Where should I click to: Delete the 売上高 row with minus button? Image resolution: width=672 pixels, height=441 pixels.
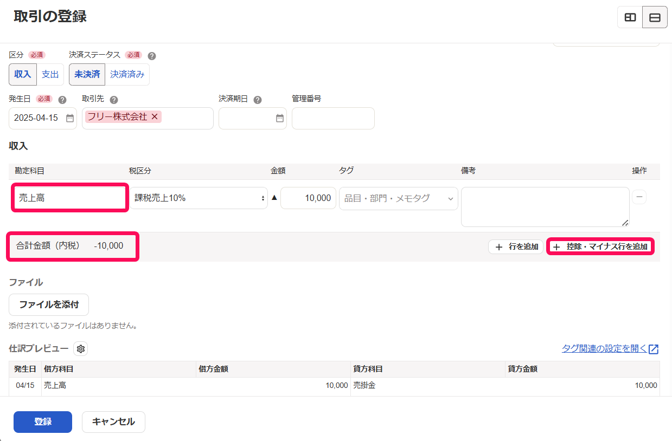pos(639,197)
